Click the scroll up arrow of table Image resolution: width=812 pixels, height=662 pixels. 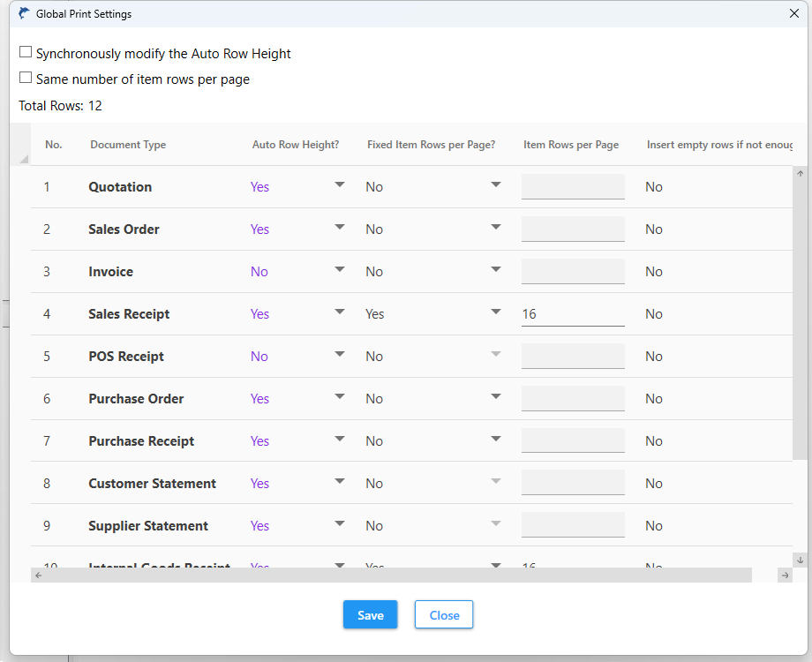[800, 174]
